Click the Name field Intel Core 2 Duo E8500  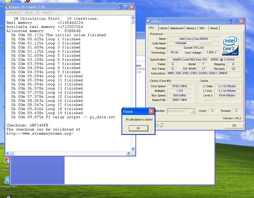click(194, 39)
